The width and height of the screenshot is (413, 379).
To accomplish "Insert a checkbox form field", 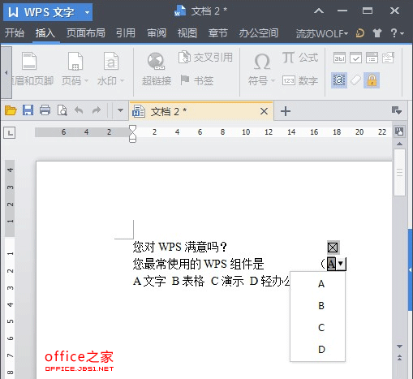I will (x=355, y=58).
